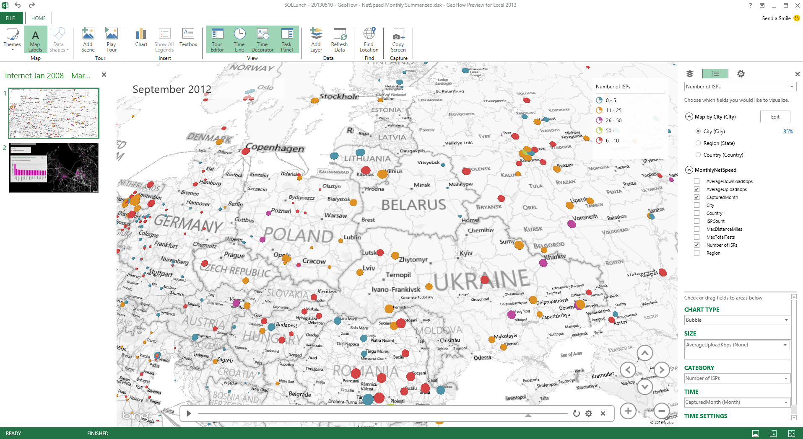This screenshot has width=803, height=439.
Task: Collapse the Map by City section
Action: (x=689, y=116)
